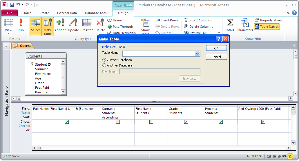Select the Another Database radio button

(x=104, y=65)
